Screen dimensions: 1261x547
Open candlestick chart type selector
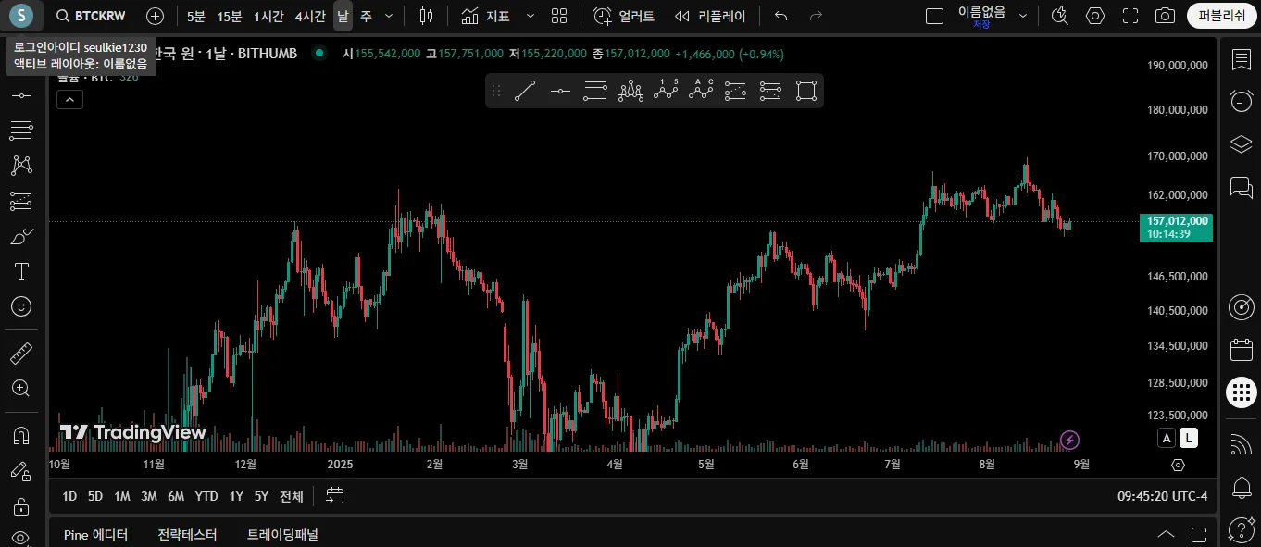[x=426, y=16]
